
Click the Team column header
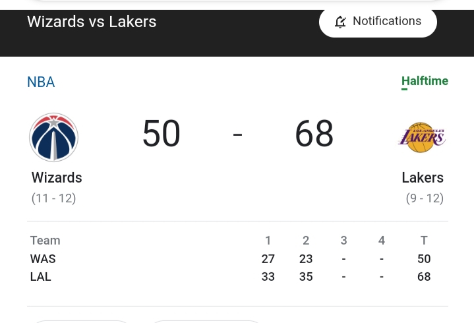tap(45, 241)
